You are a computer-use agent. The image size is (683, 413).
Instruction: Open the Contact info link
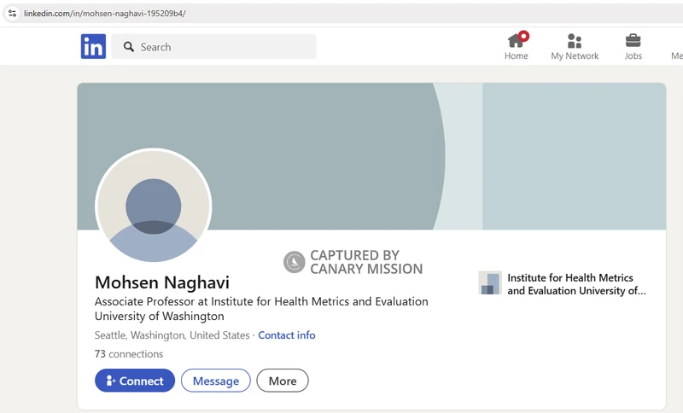[287, 335]
